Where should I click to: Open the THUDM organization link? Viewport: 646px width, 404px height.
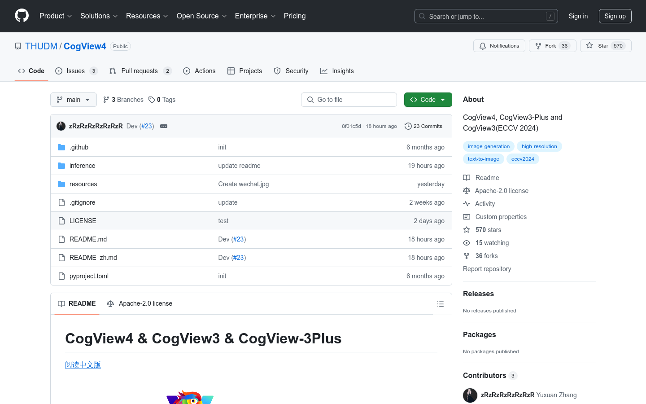point(41,46)
